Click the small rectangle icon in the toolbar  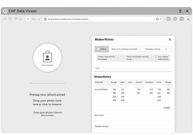point(5,19)
